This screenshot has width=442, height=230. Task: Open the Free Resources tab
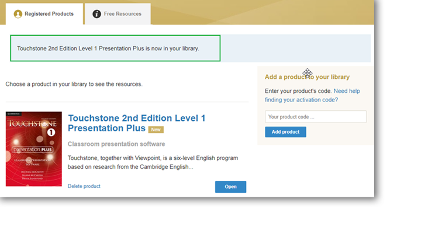tap(118, 14)
